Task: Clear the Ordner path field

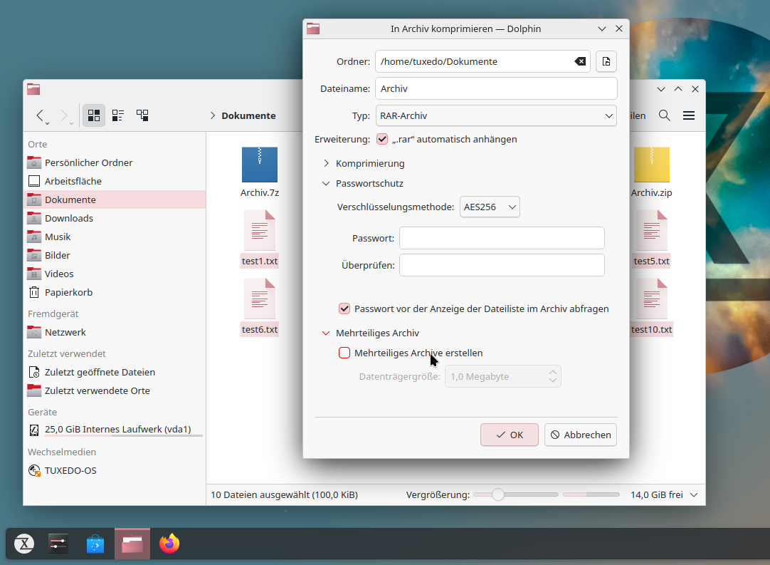Action: pyautogui.click(x=580, y=61)
